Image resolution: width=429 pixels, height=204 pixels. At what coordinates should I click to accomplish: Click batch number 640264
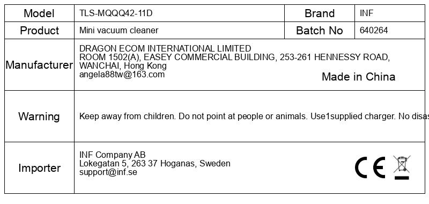374,30
